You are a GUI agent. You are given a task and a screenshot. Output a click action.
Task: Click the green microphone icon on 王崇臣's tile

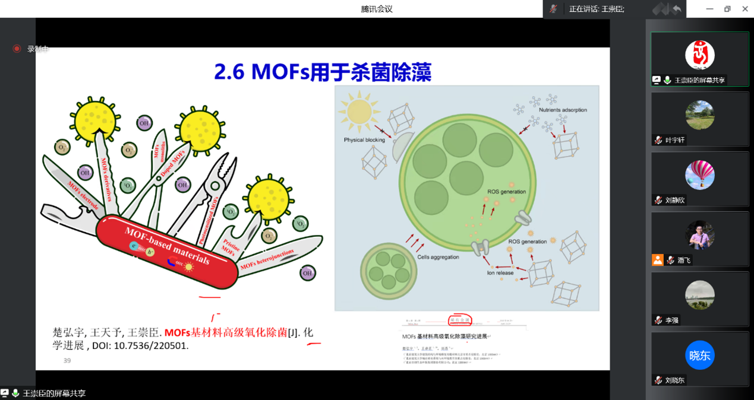(x=667, y=80)
